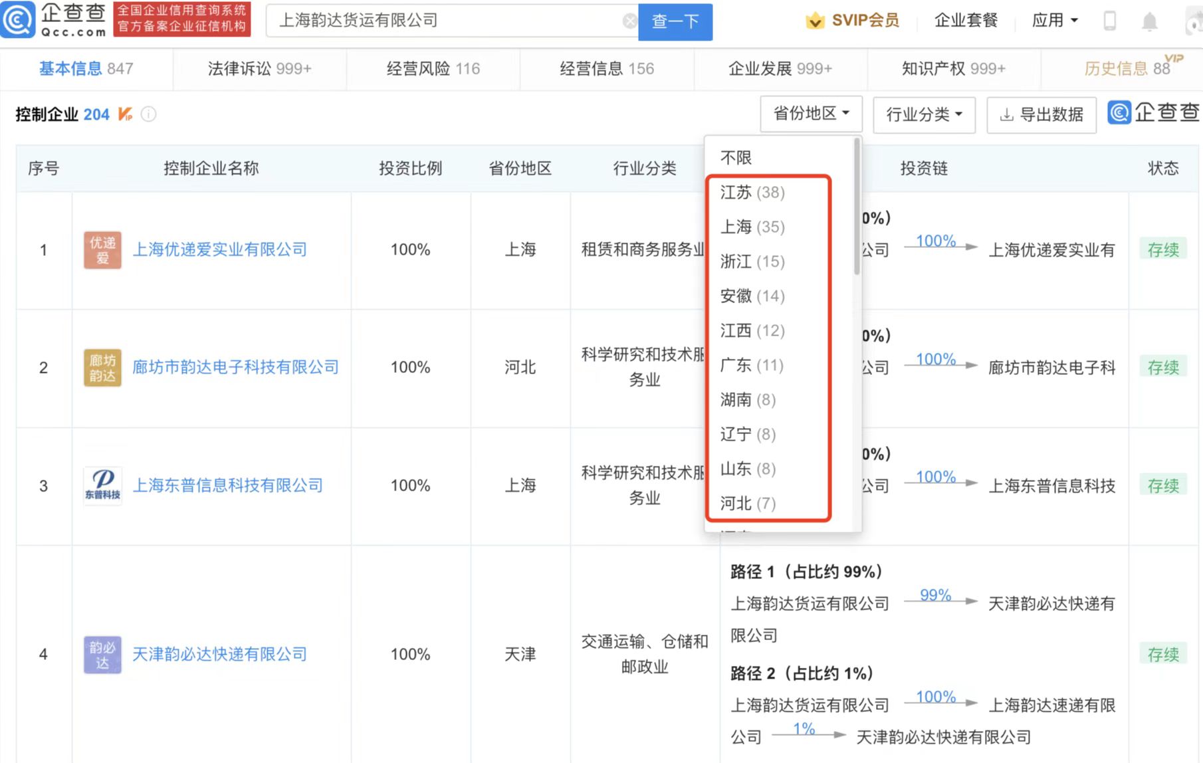This screenshot has height=763, width=1203.
Task: Click the 东普科技 company logo
Action: [x=102, y=486]
